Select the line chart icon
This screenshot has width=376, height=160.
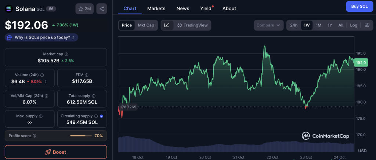pyautogui.click(x=167, y=25)
